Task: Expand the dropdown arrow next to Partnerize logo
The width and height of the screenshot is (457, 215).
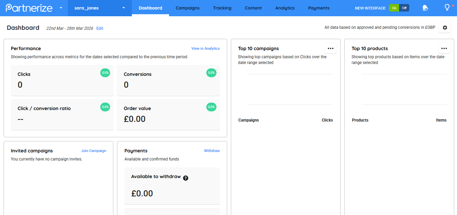Action: (x=61, y=8)
